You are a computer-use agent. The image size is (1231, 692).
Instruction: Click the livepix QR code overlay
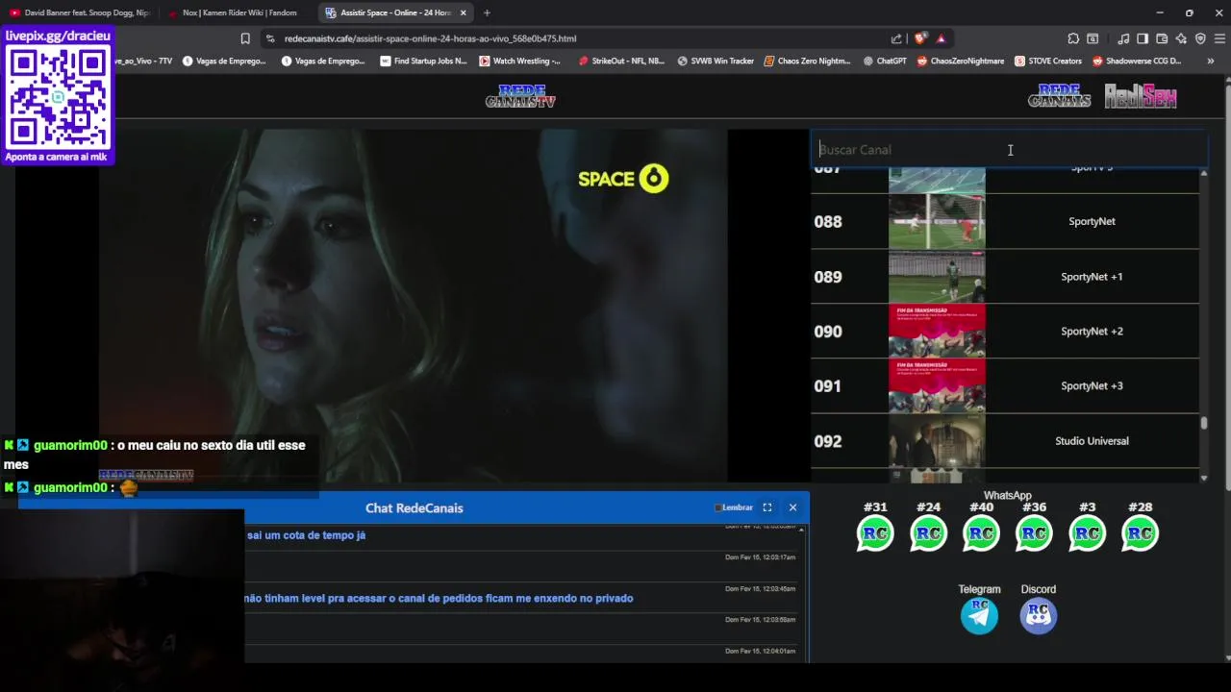pos(58,96)
